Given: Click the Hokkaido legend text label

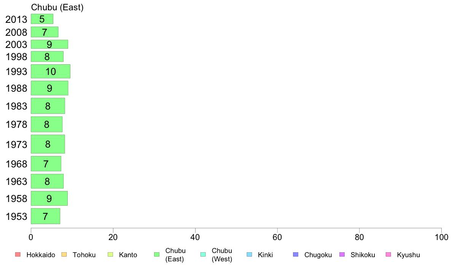Looking at the screenshot, I should [41, 255].
